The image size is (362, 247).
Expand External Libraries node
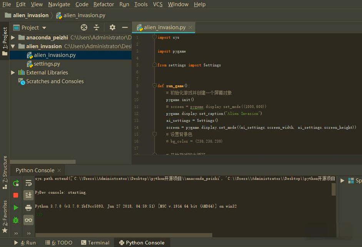(13, 72)
